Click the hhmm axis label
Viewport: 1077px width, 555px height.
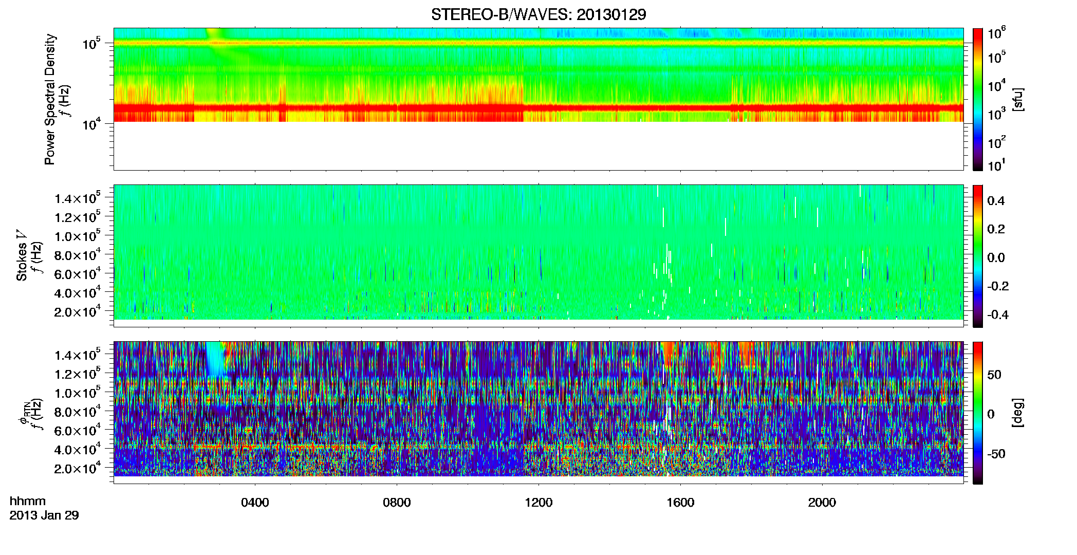(28, 501)
